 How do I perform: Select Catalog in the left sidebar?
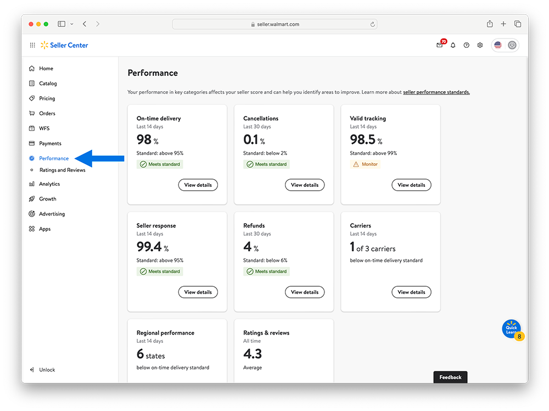(48, 84)
